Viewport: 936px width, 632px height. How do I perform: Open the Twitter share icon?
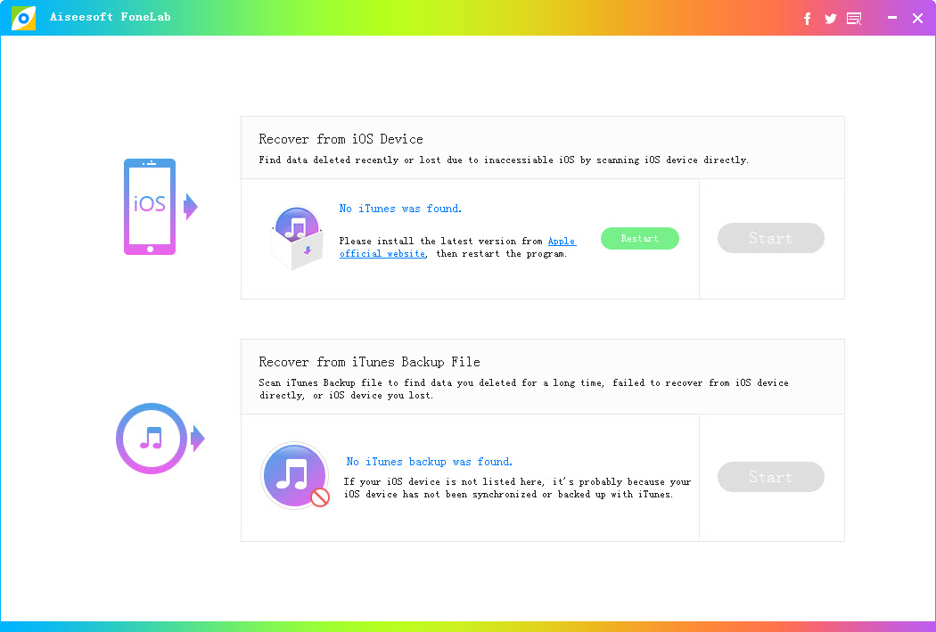click(x=830, y=19)
